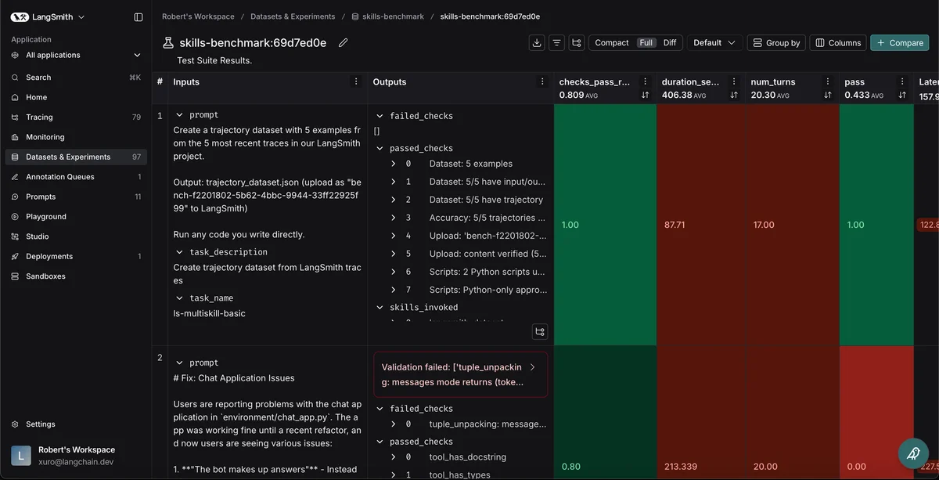Go to Tracing in sidebar
Viewport: 939px width, 480px height.
pos(39,117)
